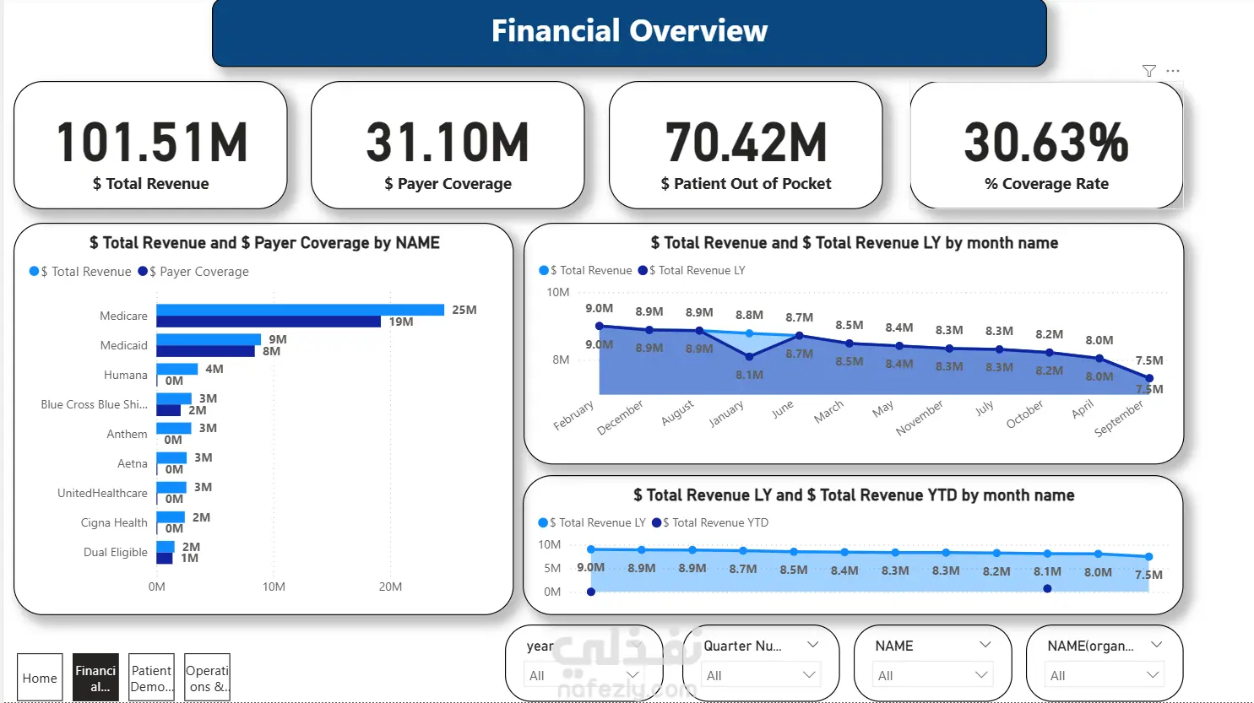
Task: Click the filter funnel icon above Coverage Rate
Action: coord(1148,71)
